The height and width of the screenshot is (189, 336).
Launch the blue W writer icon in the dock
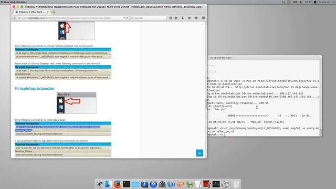172,184
